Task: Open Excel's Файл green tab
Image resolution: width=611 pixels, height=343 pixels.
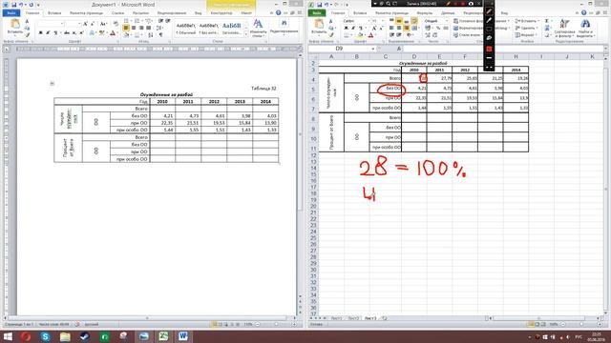Action: (x=316, y=13)
